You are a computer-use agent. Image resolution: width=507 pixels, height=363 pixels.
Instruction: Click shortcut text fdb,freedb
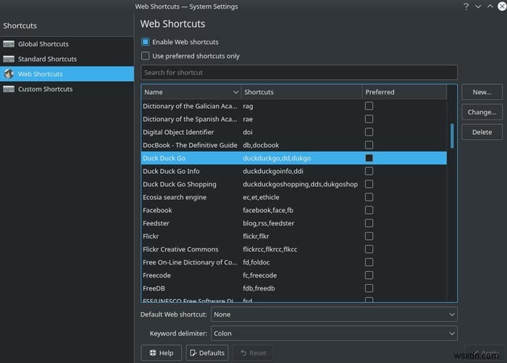259,288
